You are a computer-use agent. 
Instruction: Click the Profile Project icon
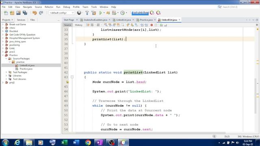coord(114,13)
